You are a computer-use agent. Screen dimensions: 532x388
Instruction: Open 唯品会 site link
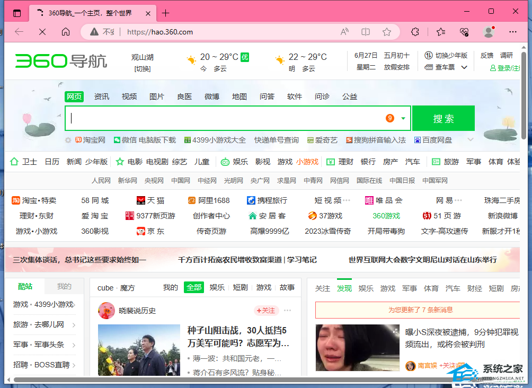tap(384, 200)
